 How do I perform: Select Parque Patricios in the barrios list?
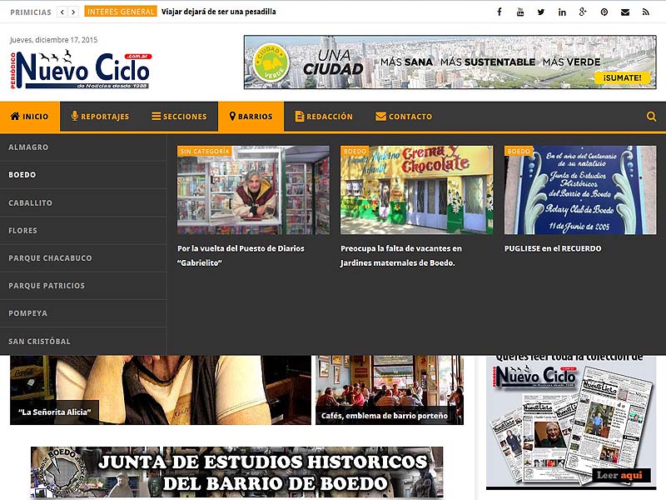click(x=82, y=286)
